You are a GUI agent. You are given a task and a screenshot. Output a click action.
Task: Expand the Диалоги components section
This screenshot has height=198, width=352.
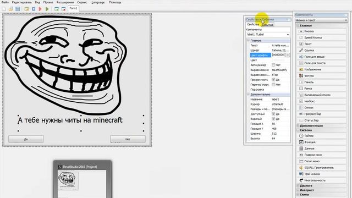click(x=298, y=186)
